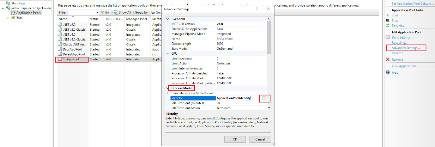Viewport: 435px width, 147px height.
Task: Click the Go filter icon
Action: click(x=102, y=12)
